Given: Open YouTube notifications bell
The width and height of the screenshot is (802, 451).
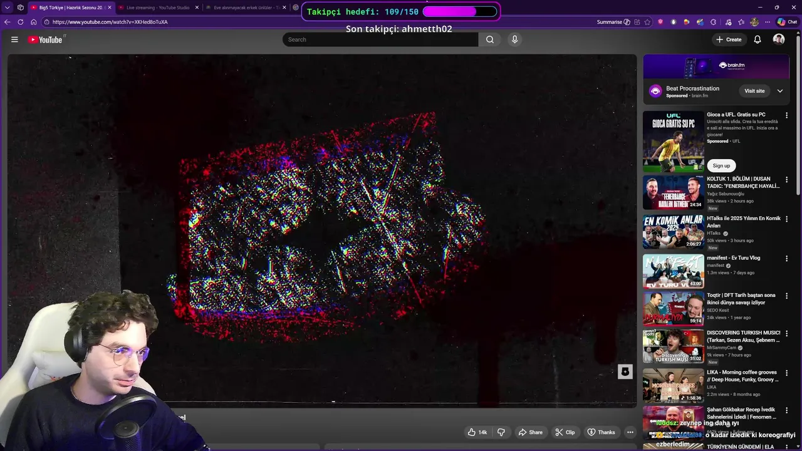Looking at the screenshot, I should tap(757, 39).
